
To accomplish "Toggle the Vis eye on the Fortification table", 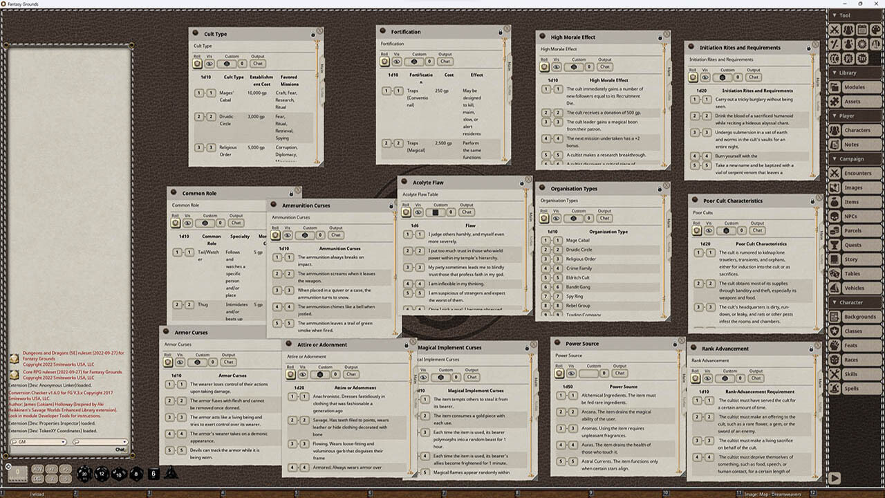I will pyautogui.click(x=396, y=61).
